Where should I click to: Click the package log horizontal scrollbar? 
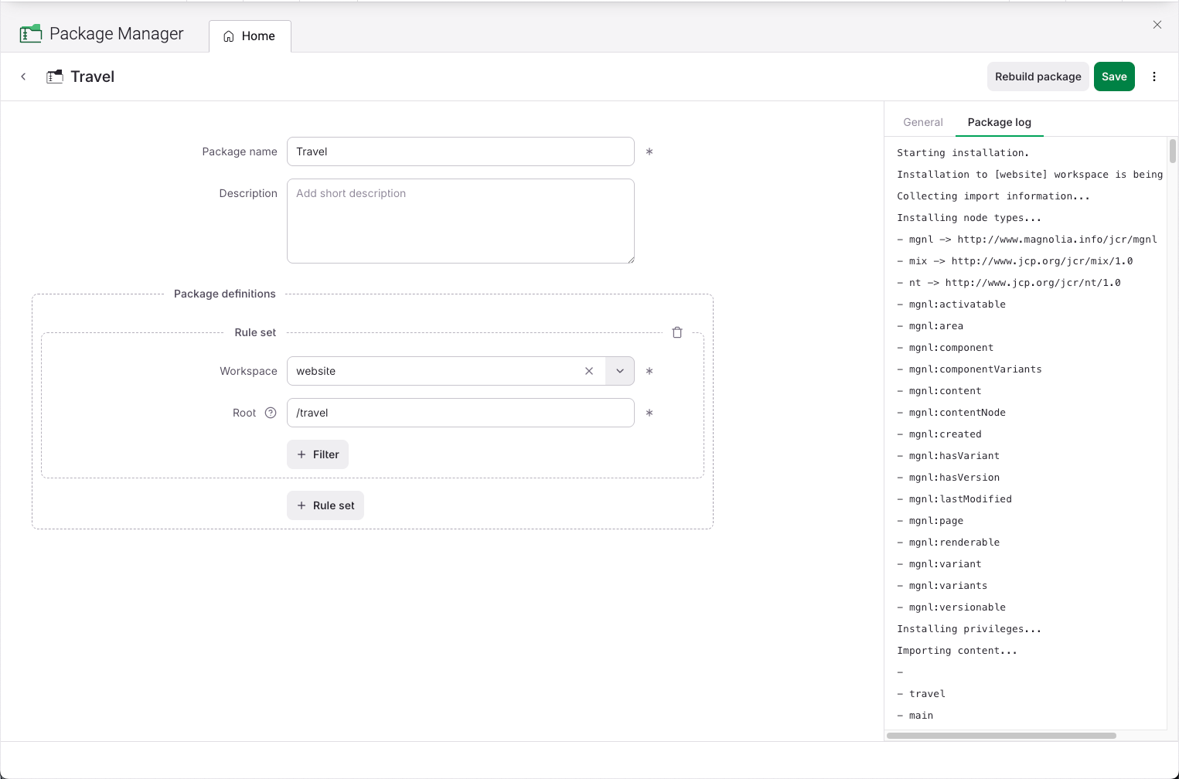click(1001, 736)
